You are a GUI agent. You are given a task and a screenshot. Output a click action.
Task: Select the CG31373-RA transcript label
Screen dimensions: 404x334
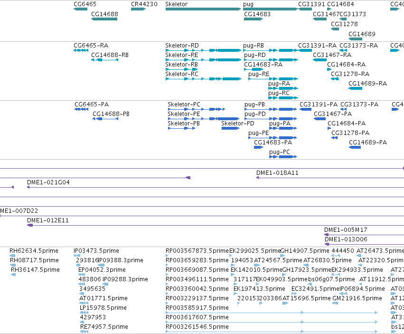[358, 46]
